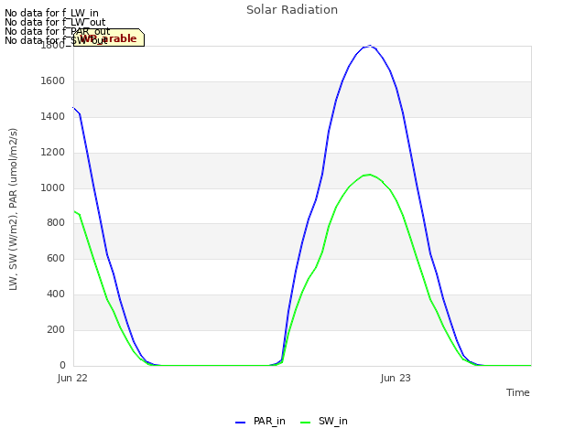Click the 600 y-axis tick label
The height and width of the screenshot is (439, 586).
tap(56, 258)
